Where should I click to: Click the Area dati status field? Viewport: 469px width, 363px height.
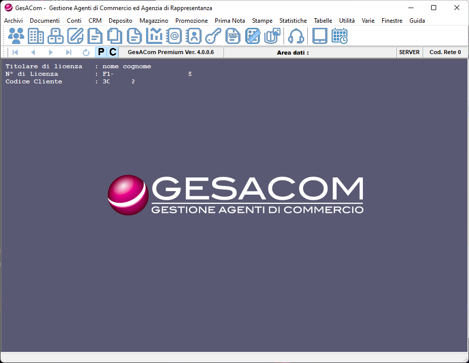(310, 53)
